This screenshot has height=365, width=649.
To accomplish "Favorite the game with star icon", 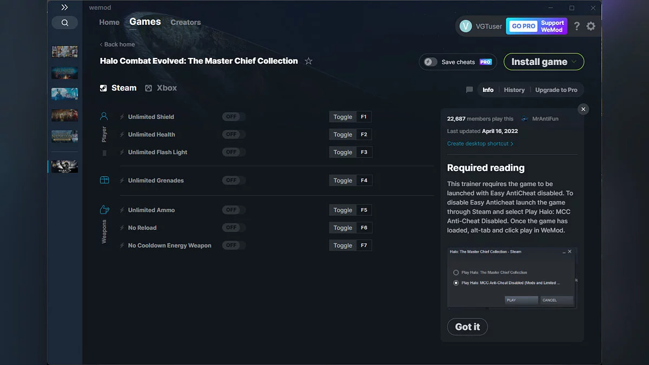I will pos(308,61).
